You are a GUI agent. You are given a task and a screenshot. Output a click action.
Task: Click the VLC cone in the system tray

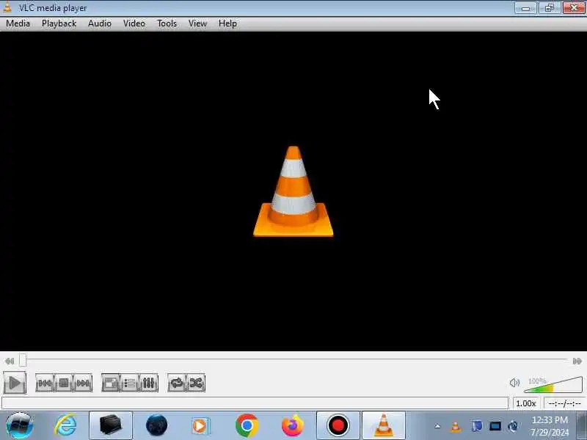point(456,426)
